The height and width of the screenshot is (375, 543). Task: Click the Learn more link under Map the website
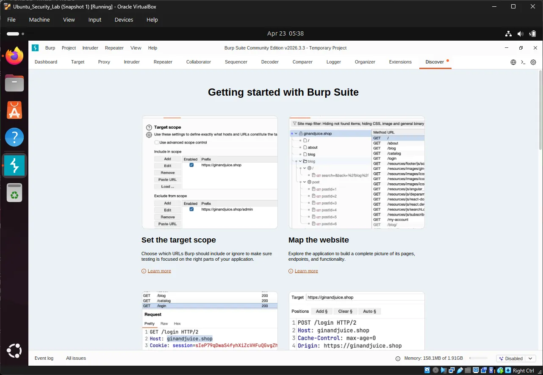(306, 270)
